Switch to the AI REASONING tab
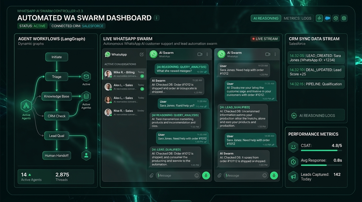 tap(266, 18)
